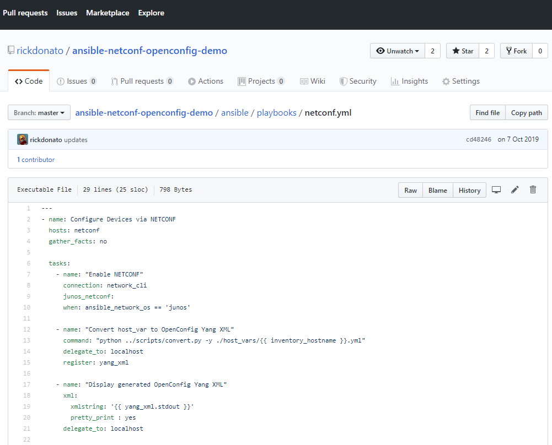Click the 'on 7 Oct 2019' commit date

pyautogui.click(x=518, y=139)
